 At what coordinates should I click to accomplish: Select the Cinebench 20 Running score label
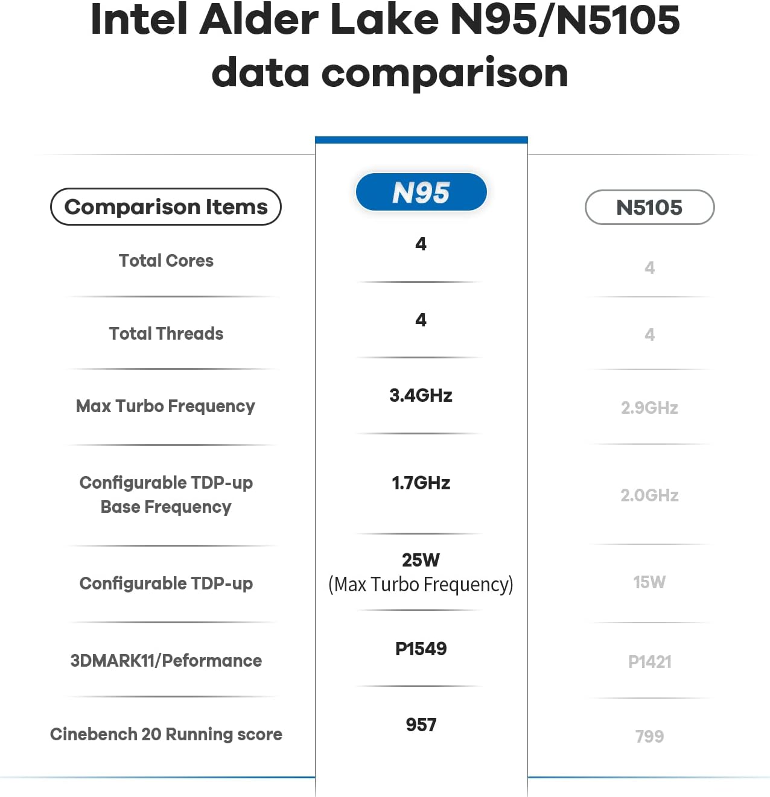pyautogui.click(x=166, y=734)
